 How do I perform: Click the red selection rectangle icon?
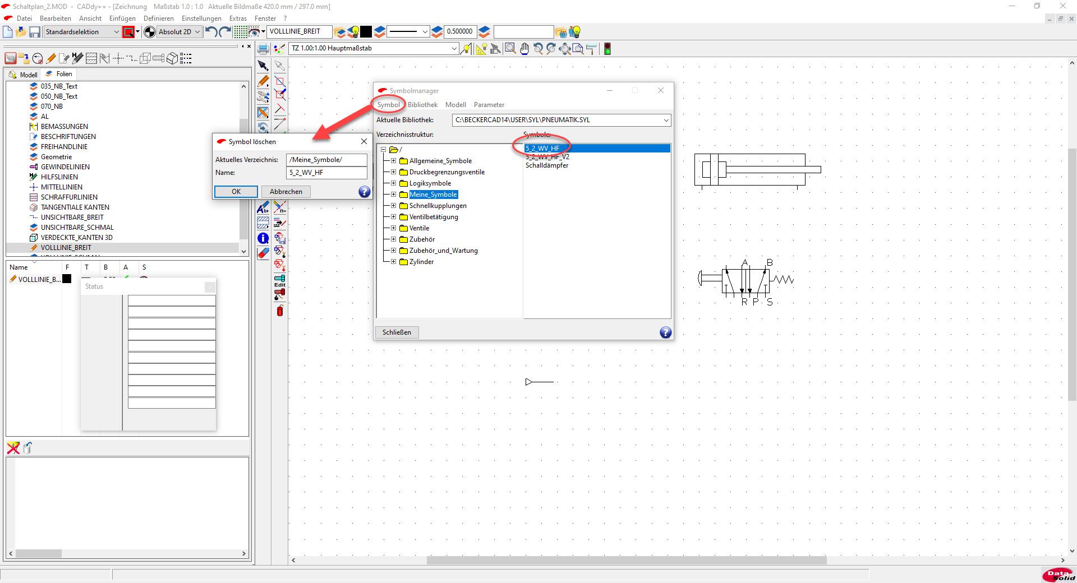pos(128,32)
